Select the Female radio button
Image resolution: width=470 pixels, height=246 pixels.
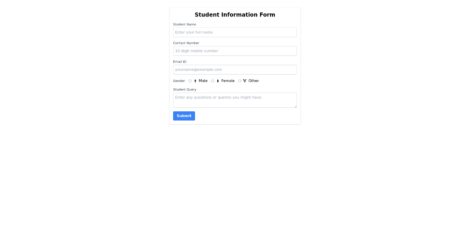[x=212, y=81]
